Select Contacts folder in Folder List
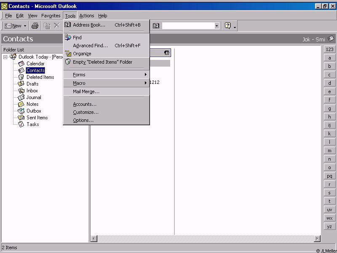The height and width of the screenshot is (253, 337). tap(35, 70)
